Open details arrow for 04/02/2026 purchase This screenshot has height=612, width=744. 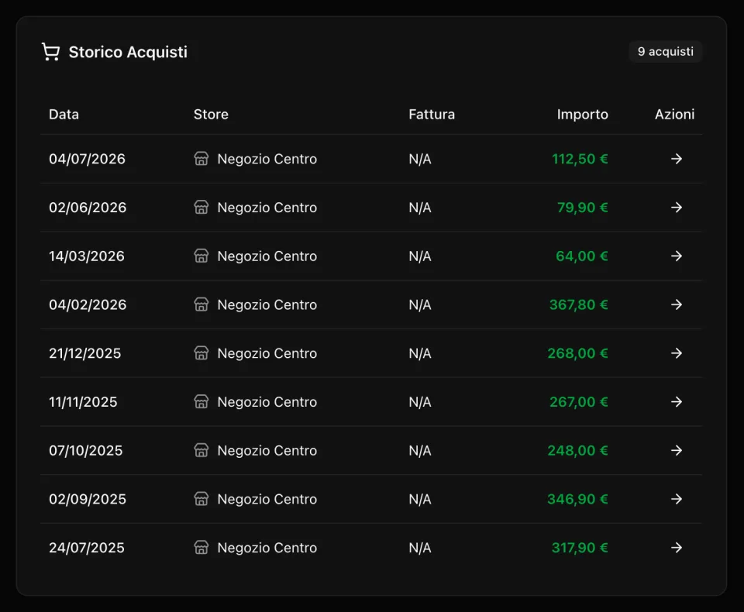677,304
